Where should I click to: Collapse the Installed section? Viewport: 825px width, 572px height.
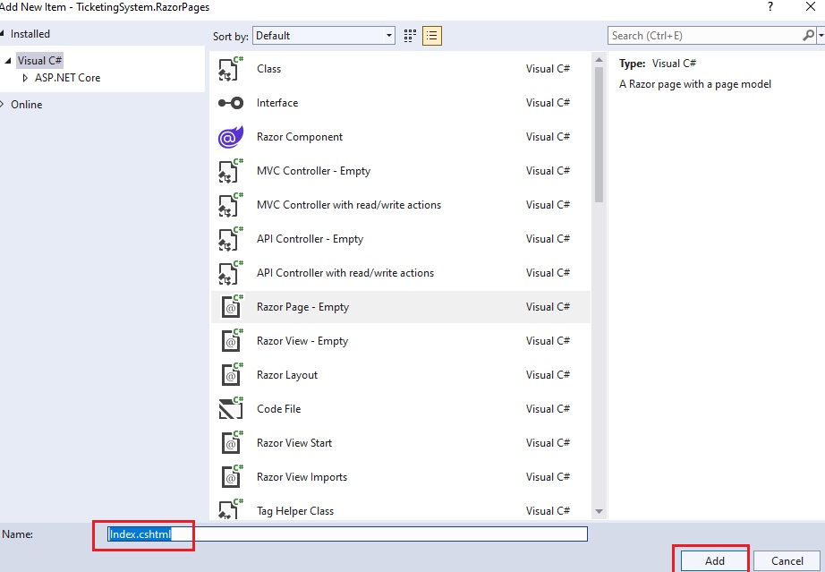[3, 32]
